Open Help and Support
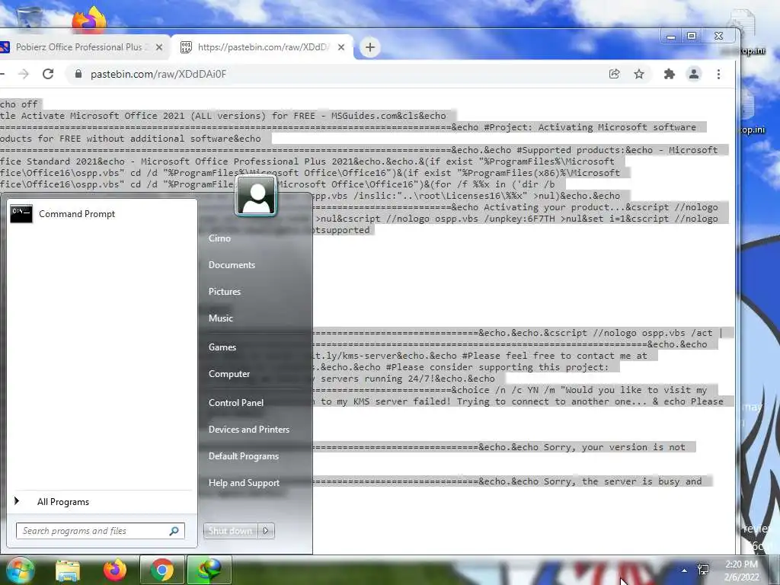The height and width of the screenshot is (585, 780). [x=244, y=483]
